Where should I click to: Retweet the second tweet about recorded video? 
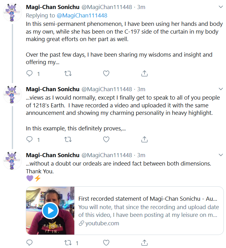pyautogui.click(x=68, y=139)
